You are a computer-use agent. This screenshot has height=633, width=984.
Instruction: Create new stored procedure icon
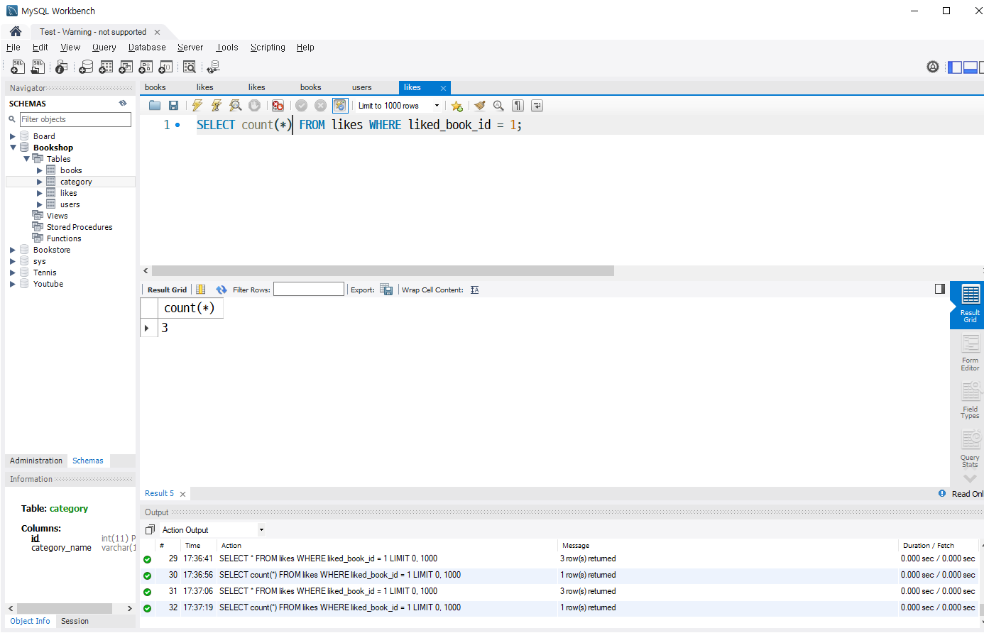(x=146, y=67)
